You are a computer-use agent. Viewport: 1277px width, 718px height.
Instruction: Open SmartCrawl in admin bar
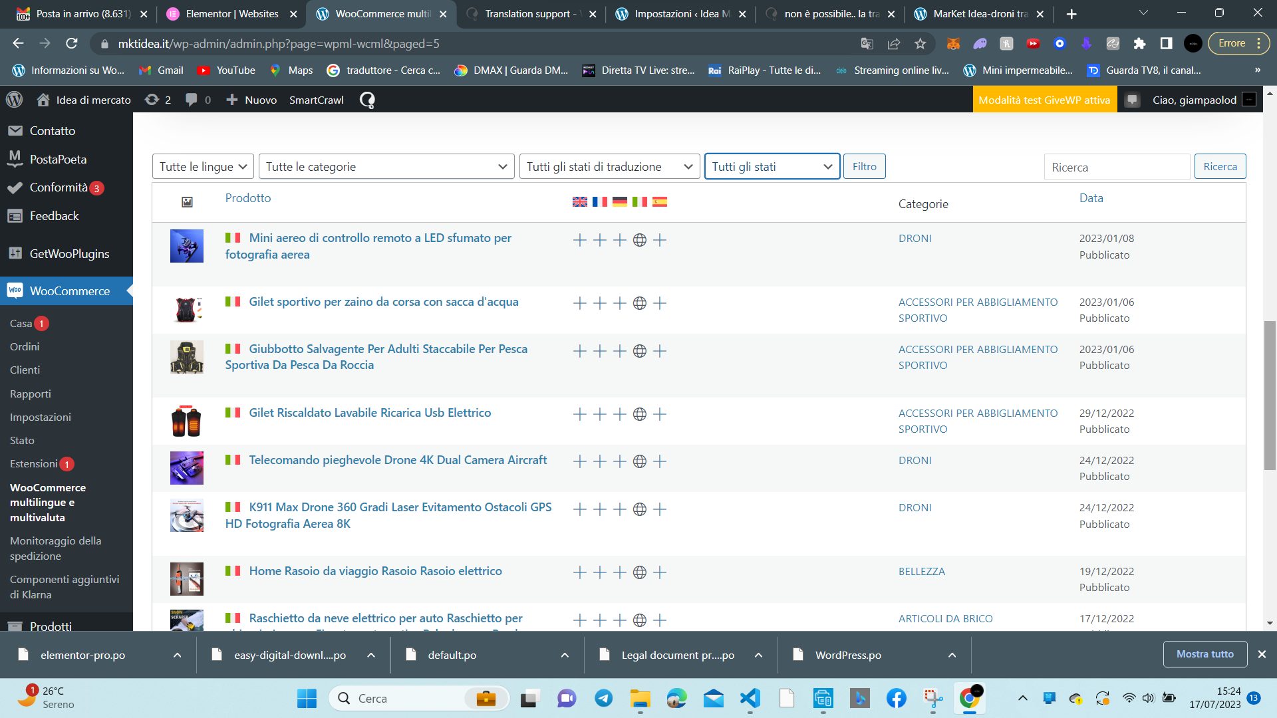tap(316, 100)
